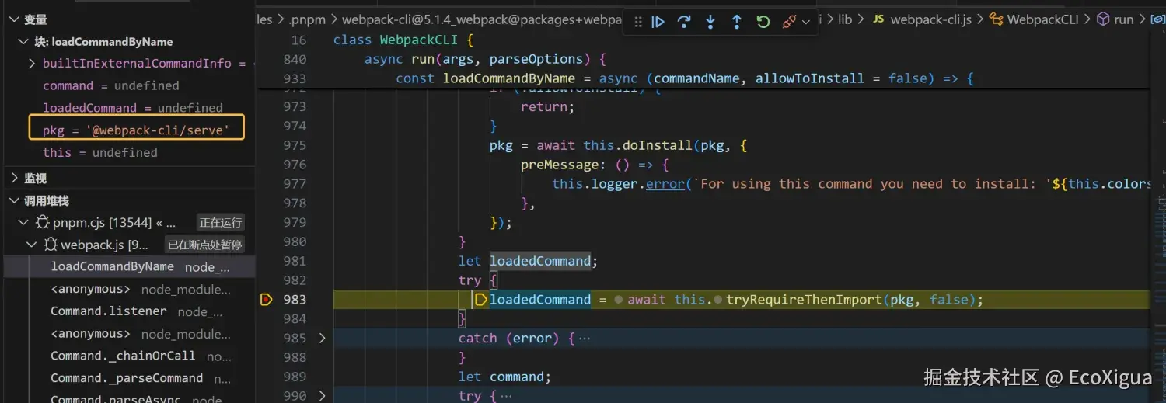Click the Step Over debug icon
The height and width of the screenshot is (403, 1166).
point(684,22)
